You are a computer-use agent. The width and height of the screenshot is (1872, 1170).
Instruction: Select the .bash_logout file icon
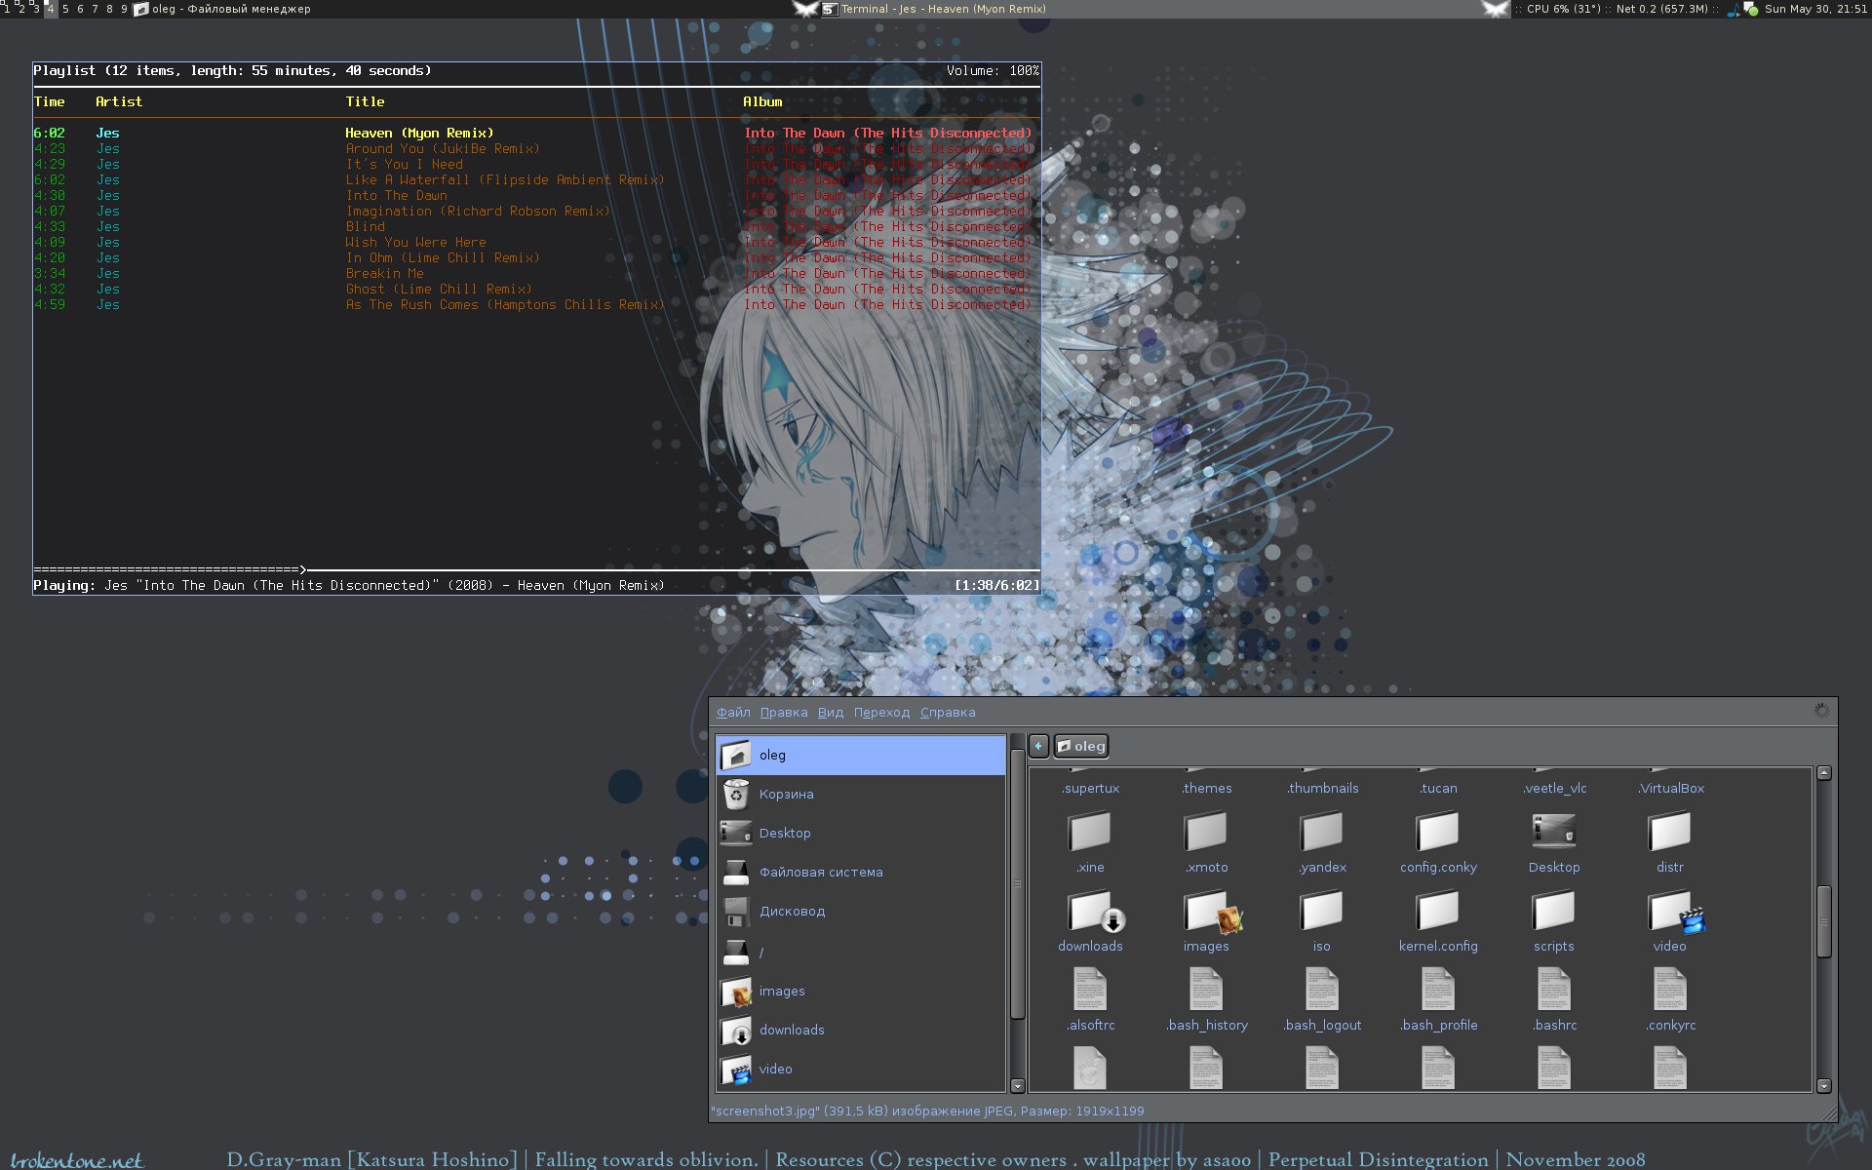point(1322,990)
